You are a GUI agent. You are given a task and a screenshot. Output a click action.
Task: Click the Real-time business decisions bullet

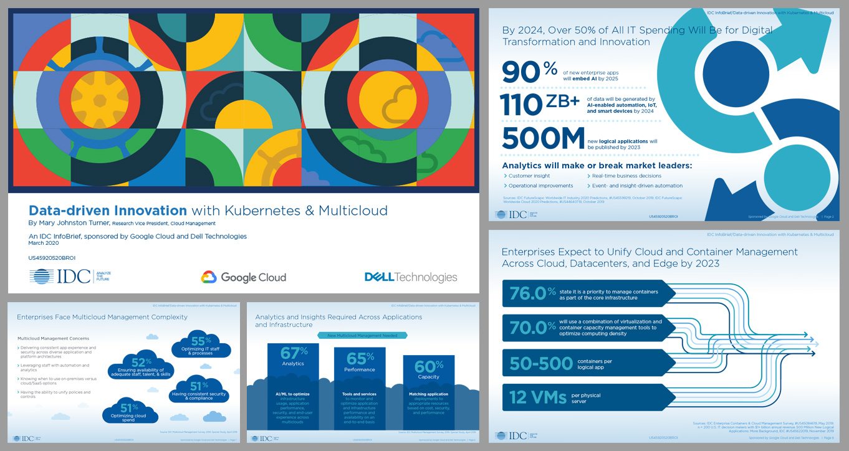click(623, 176)
